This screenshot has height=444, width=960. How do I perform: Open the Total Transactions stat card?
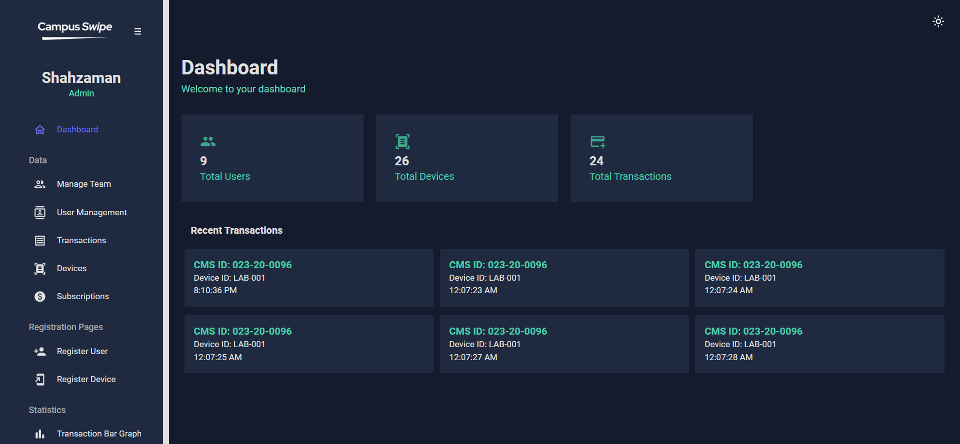tap(661, 158)
